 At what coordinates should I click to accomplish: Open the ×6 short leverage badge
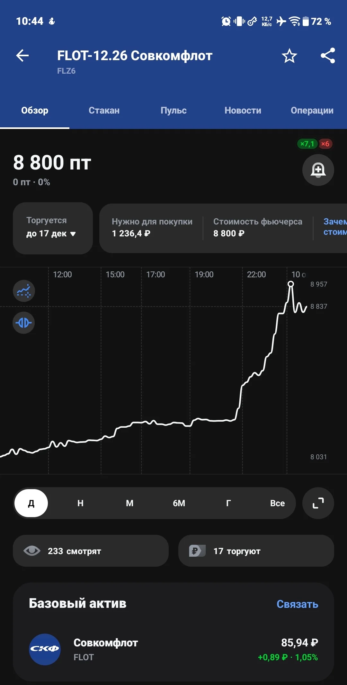pos(325,144)
